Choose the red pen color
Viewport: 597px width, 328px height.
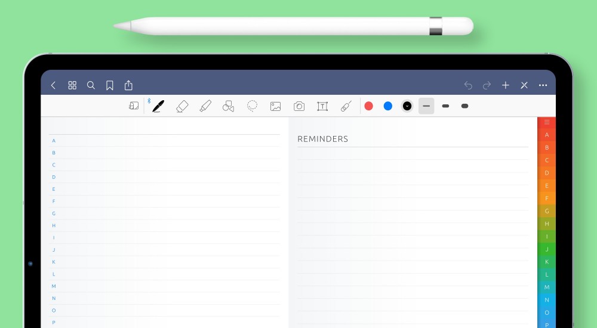coord(368,106)
